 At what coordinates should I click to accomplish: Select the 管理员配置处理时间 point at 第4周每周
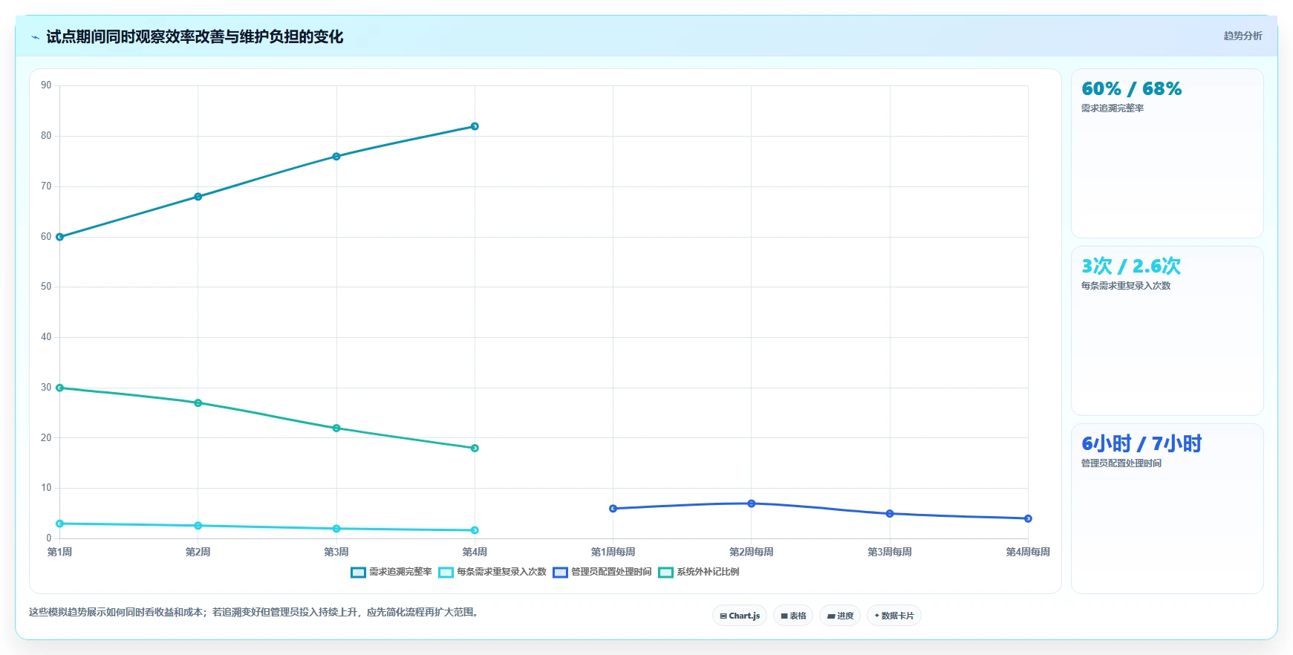[1028, 518]
